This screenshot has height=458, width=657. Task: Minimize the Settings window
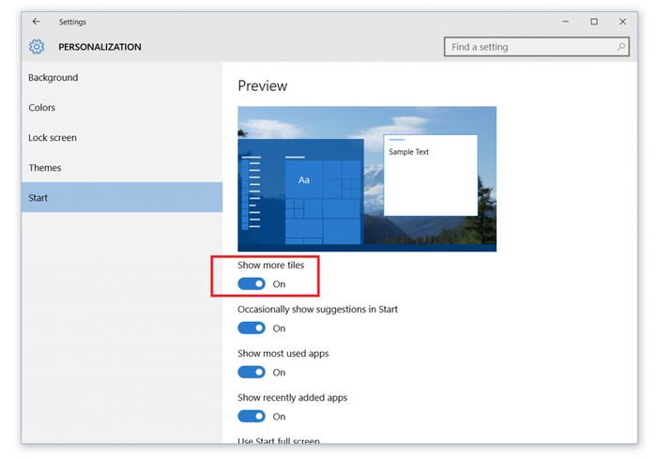click(565, 22)
